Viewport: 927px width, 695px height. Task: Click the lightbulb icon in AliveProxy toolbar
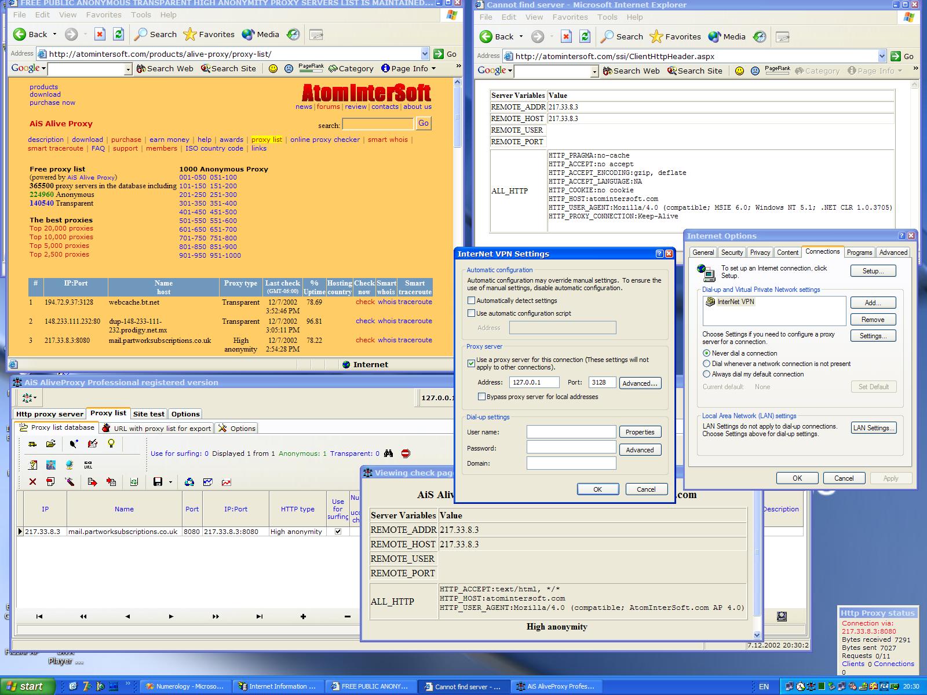[x=111, y=444]
